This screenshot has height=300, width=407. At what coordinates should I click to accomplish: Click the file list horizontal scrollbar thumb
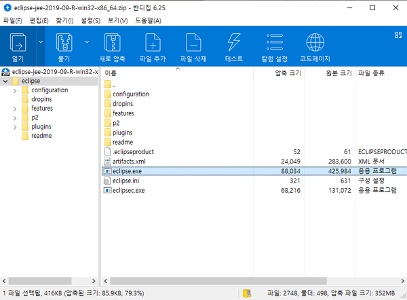pos(218,281)
